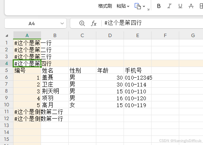Select column F header

pos(165,35)
